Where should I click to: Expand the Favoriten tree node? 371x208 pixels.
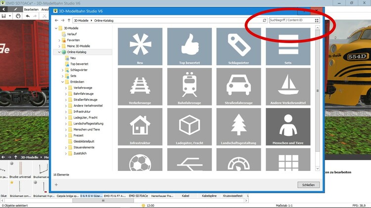point(59,40)
